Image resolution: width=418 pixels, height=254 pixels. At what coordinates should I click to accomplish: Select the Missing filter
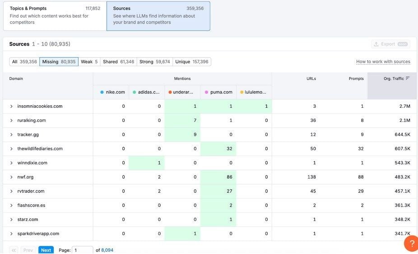click(59, 61)
